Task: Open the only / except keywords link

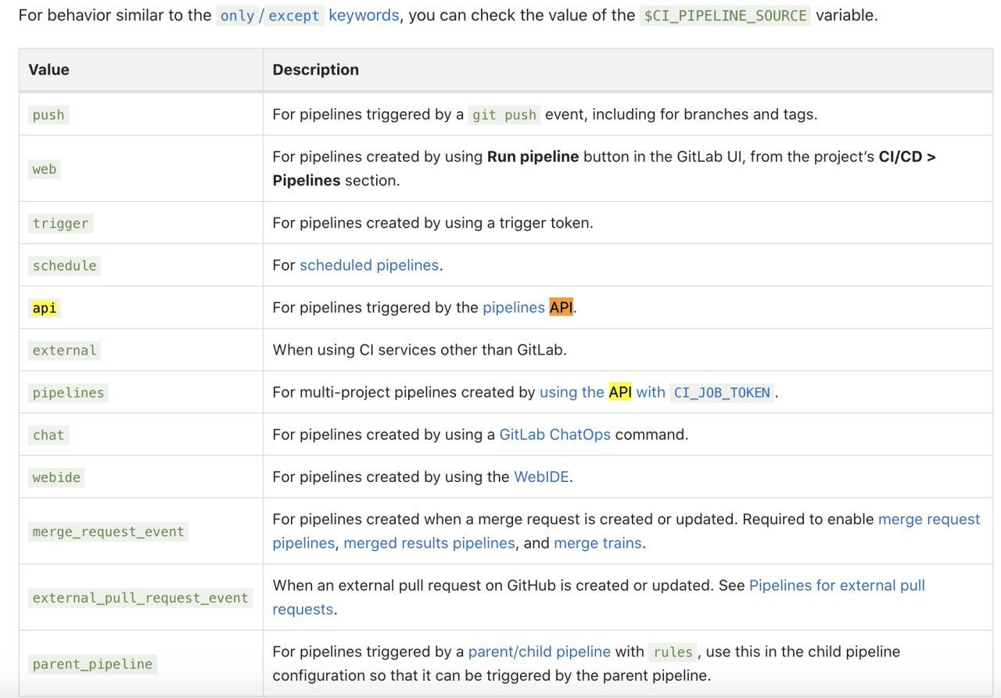Action: 307,16
